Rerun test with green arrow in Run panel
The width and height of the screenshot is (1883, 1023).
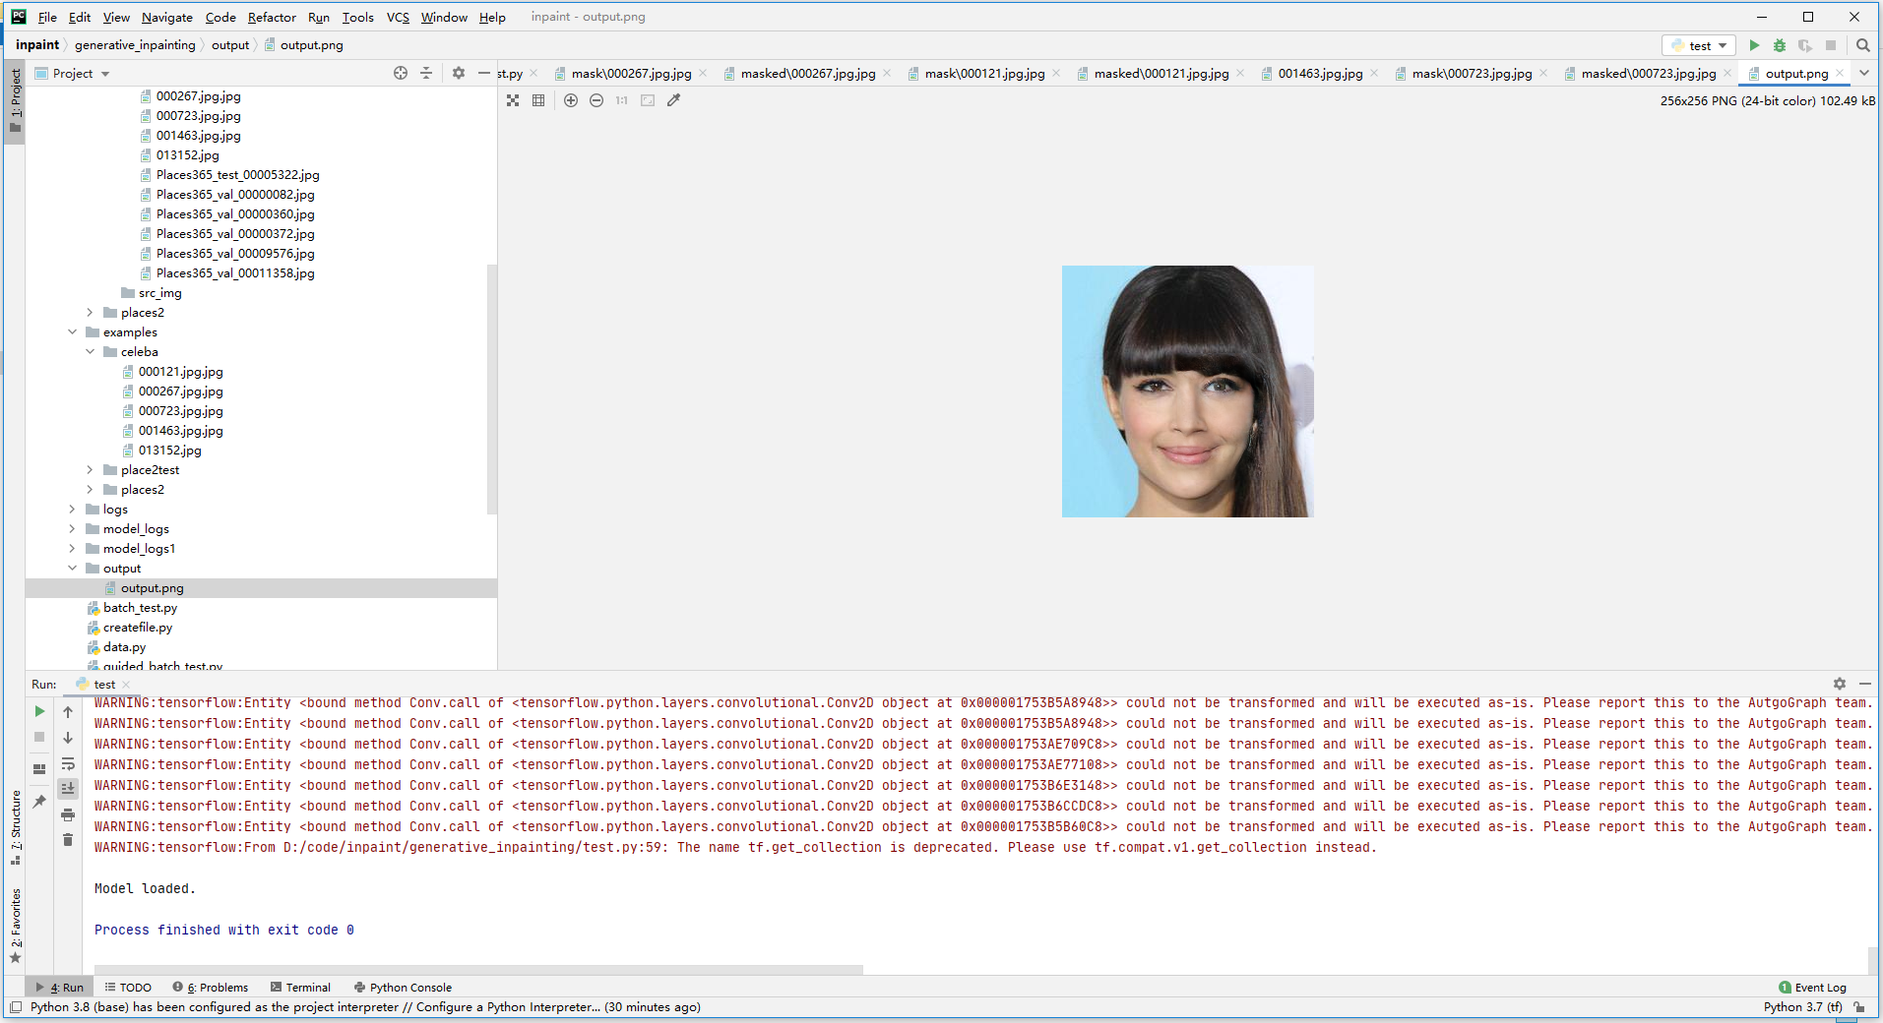click(x=39, y=711)
